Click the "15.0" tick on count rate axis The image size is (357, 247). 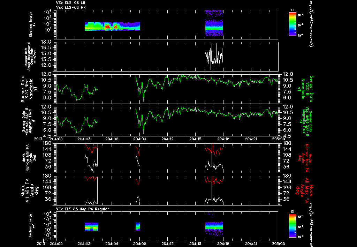(x=46, y=53)
